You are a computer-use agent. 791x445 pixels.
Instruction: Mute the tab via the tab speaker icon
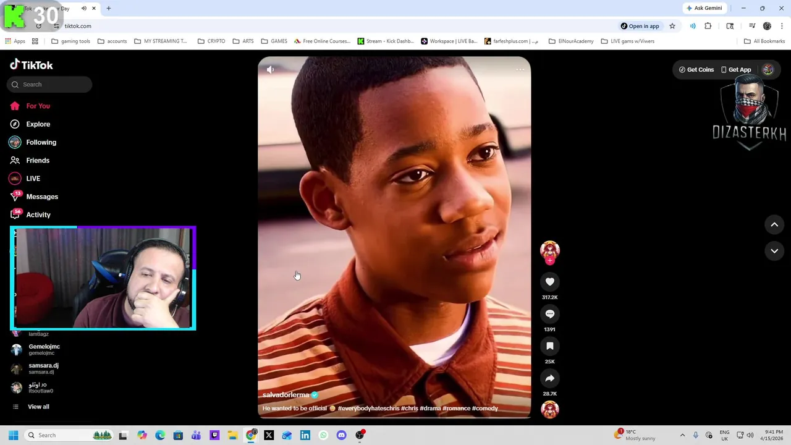pyautogui.click(x=83, y=8)
